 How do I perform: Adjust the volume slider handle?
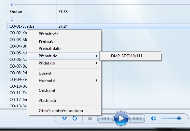[179, 118]
